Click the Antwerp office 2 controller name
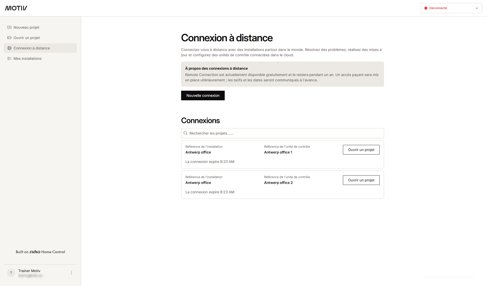 278,183
